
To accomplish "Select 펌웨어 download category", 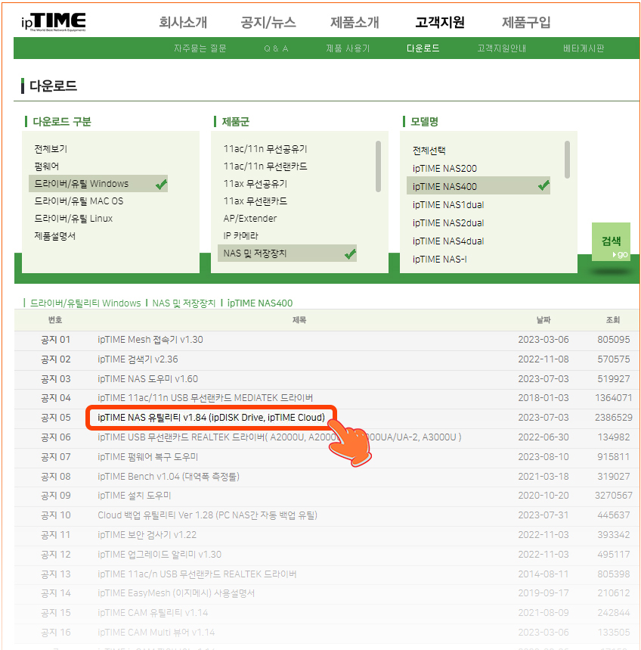I will 46,166.
